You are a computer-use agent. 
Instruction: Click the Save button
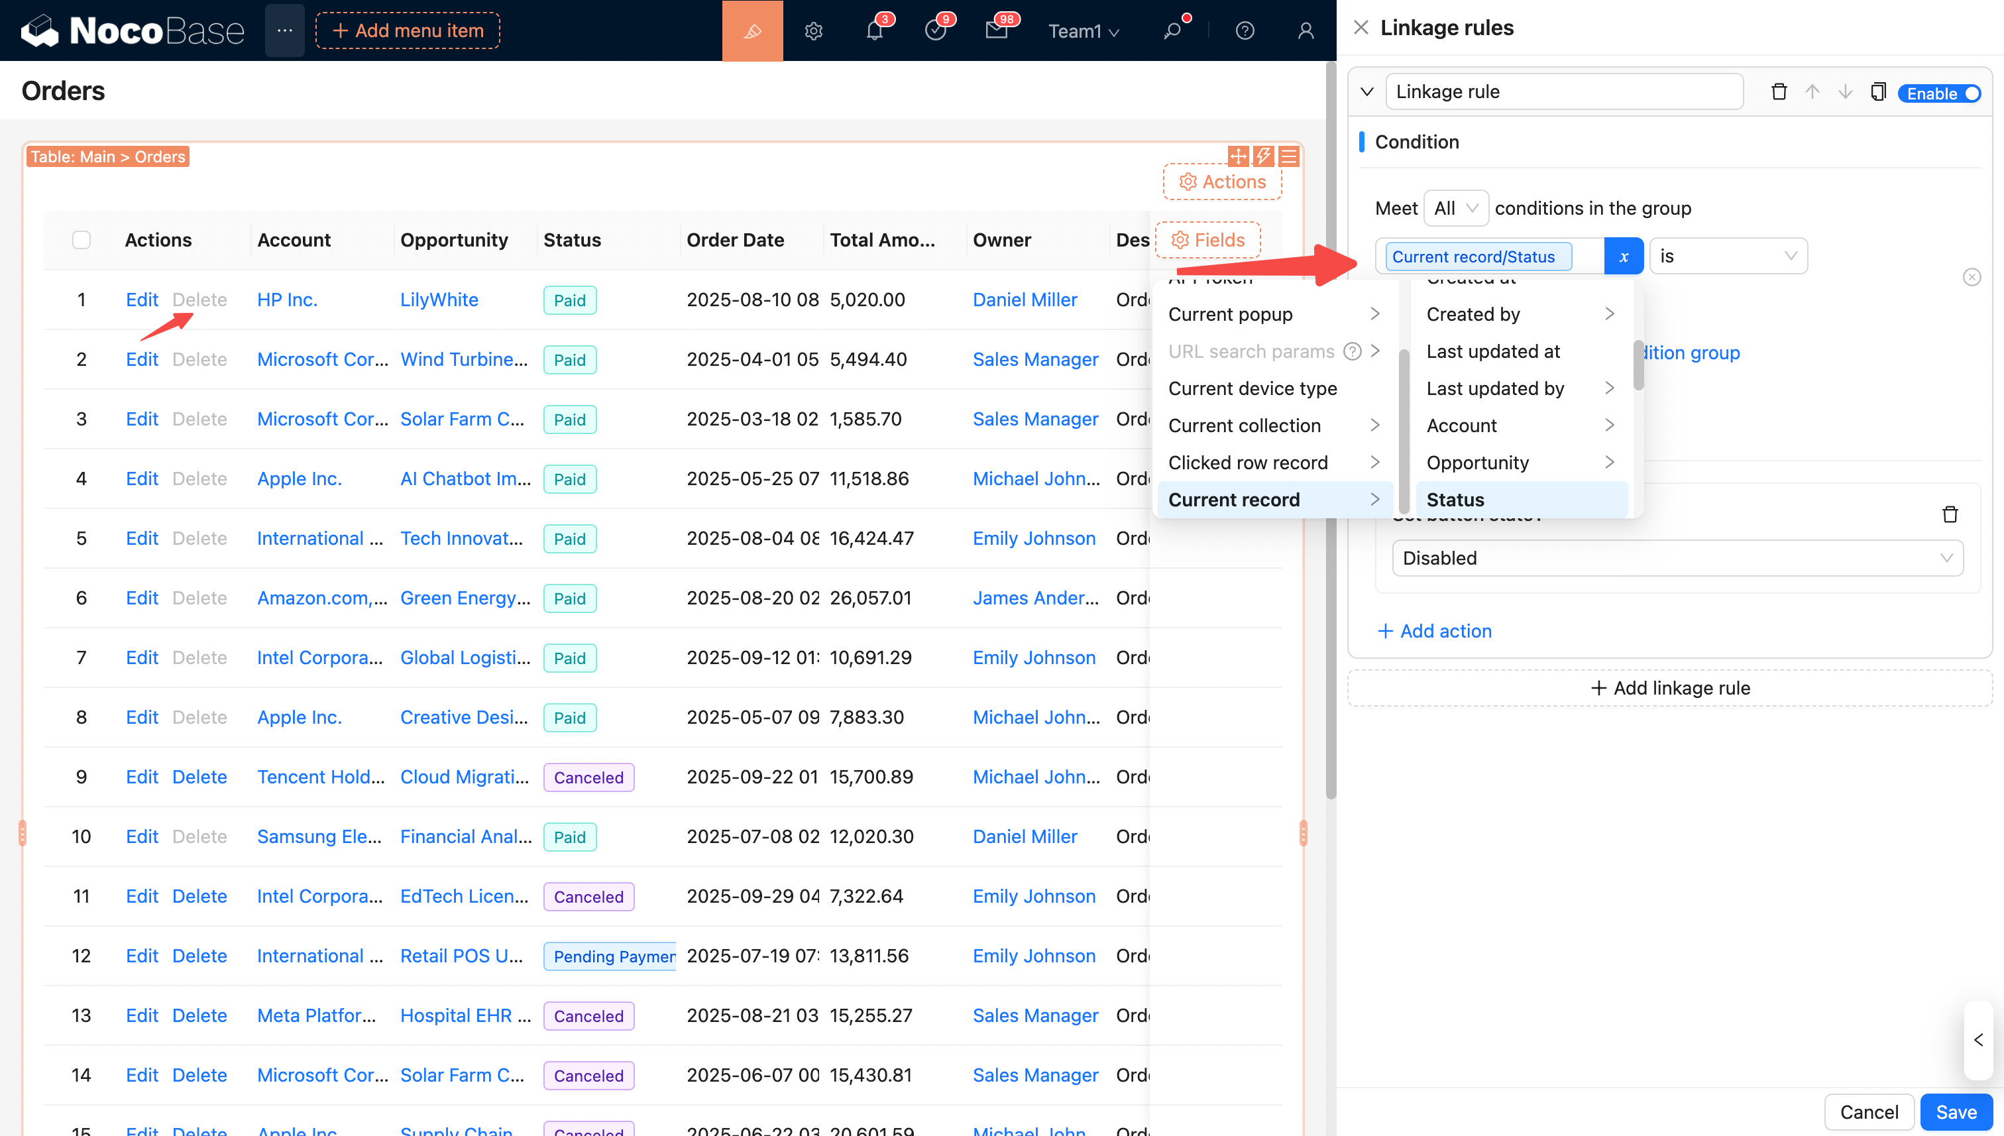coord(1956,1112)
